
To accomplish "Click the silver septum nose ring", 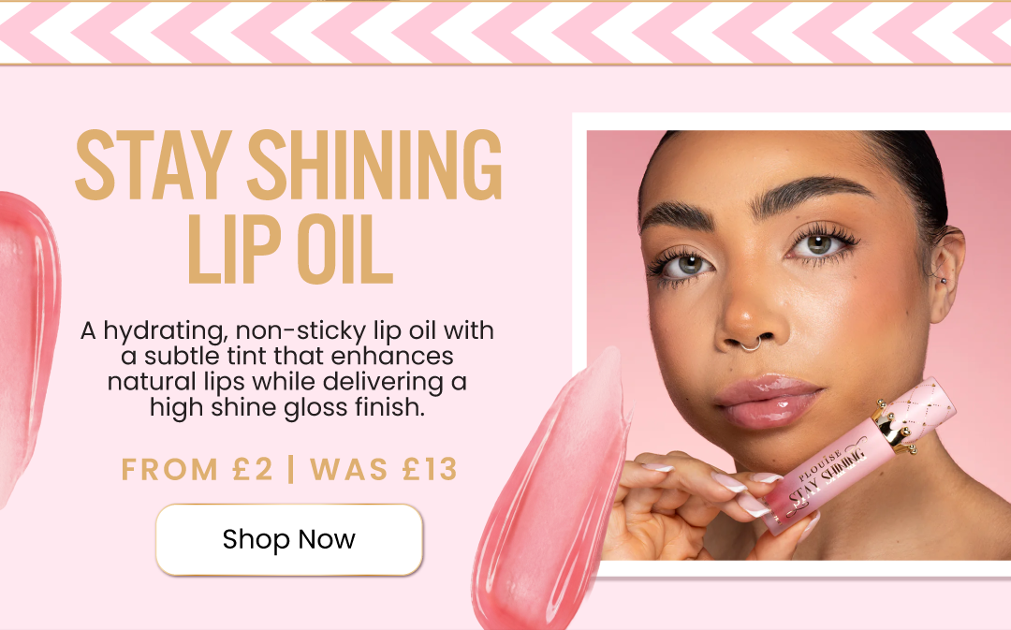I will click(751, 345).
